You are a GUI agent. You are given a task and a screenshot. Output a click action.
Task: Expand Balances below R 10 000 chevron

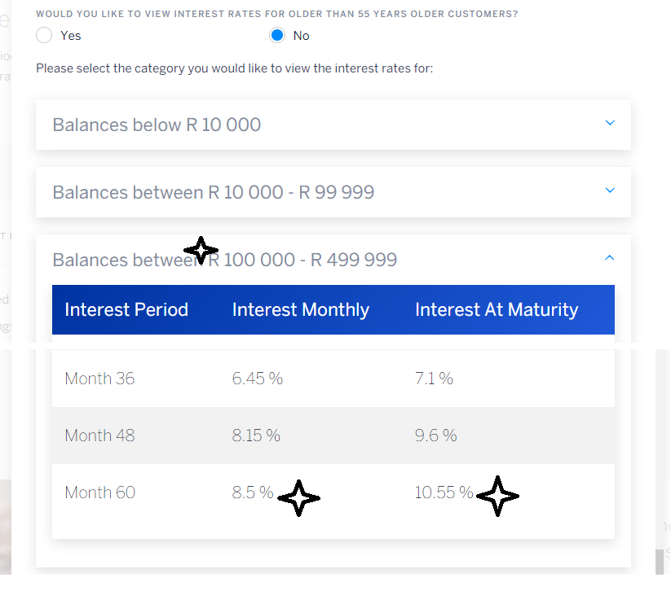(610, 123)
